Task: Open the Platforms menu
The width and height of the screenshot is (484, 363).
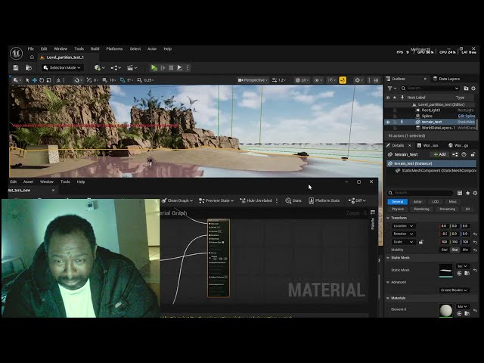Action: click(114, 48)
